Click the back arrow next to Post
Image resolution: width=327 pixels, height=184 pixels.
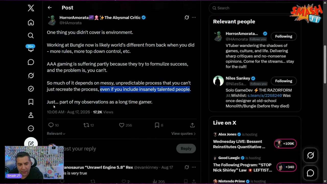pos(50,8)
